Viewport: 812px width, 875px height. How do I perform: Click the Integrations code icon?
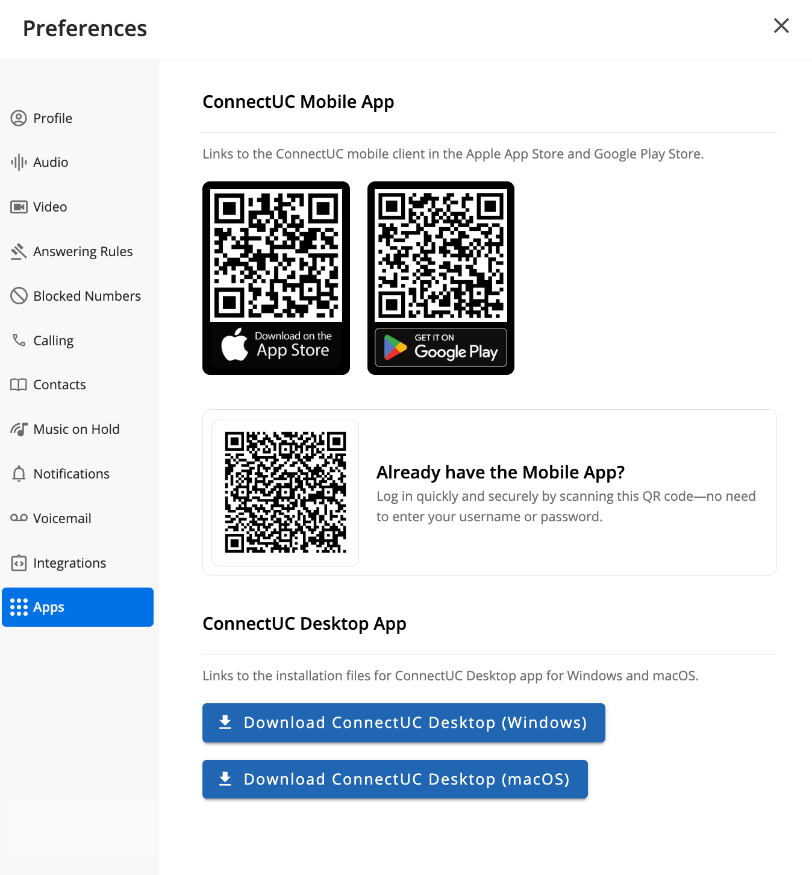click(19, 563)
